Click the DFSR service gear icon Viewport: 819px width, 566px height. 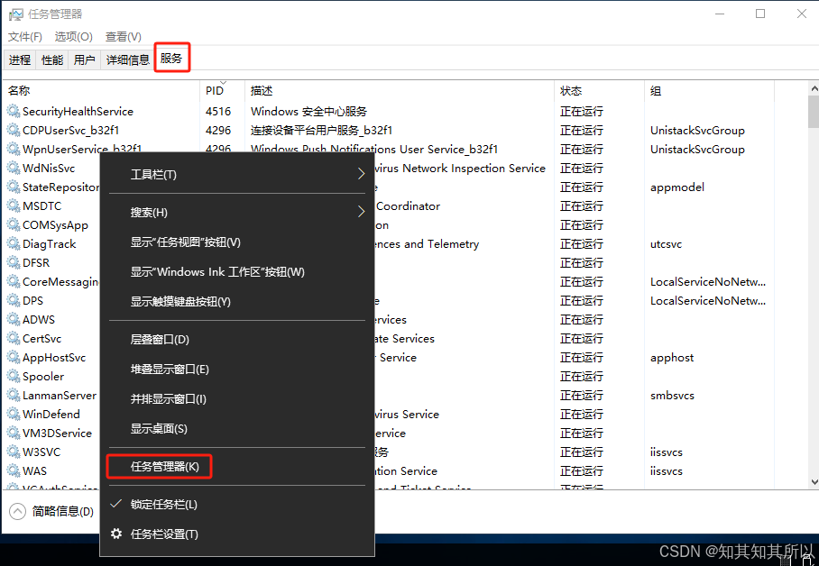[14, 262]
